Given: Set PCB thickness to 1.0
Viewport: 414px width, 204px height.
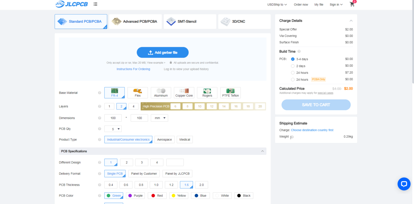Looking at the screenshot, I should 156,185.
